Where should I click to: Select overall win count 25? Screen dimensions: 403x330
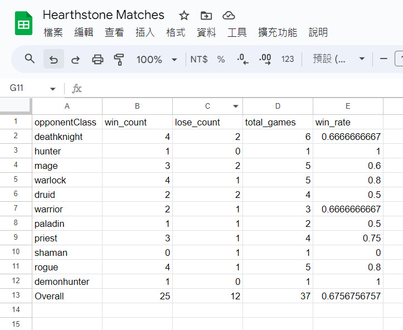click(137, 296)
